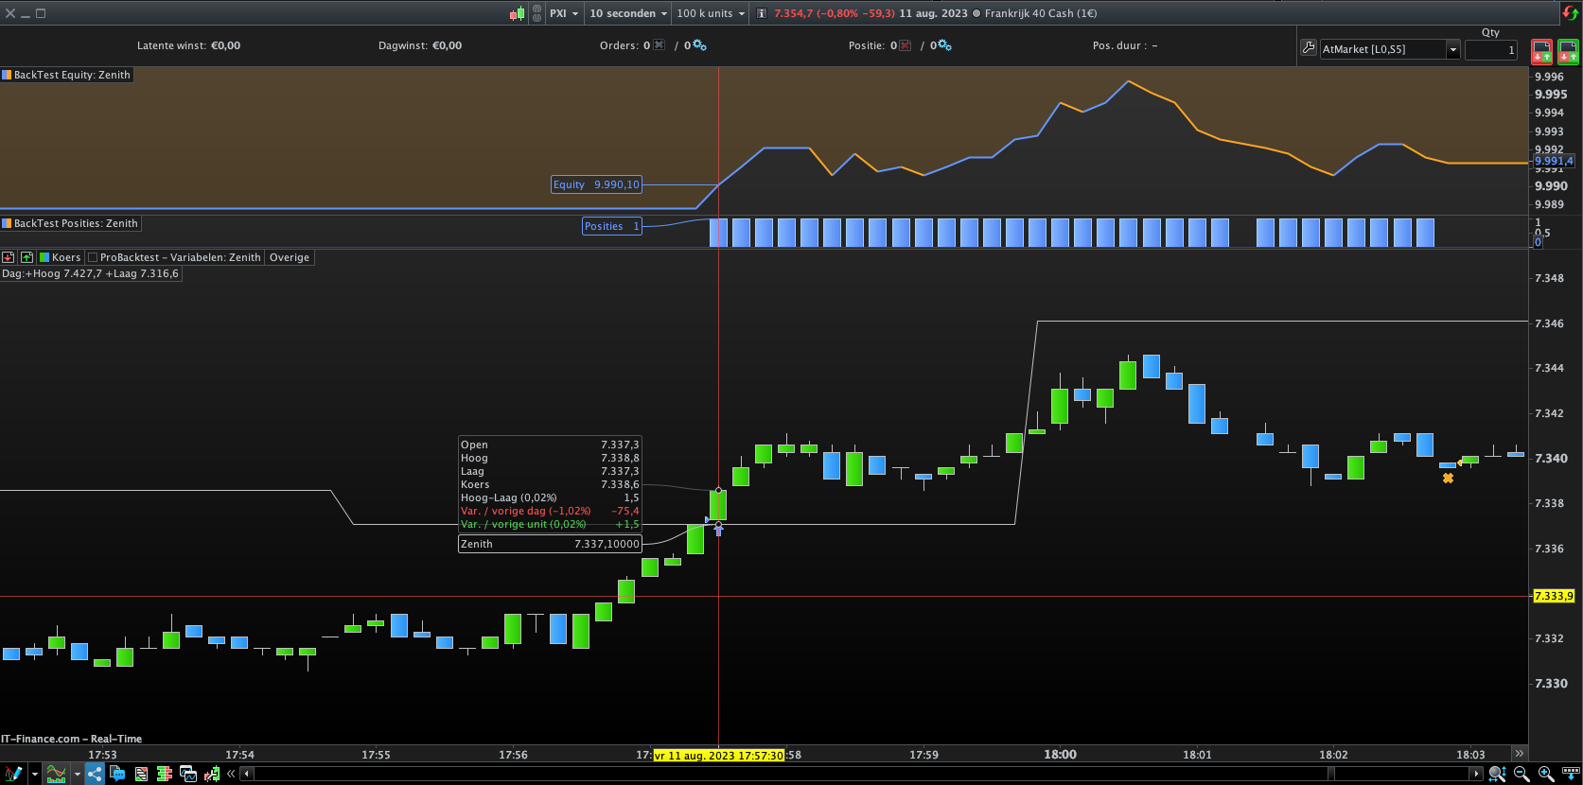The width and height of the screenshot is (1583, 785).
Task: Zoom out the time axis
Action: 1521,774
